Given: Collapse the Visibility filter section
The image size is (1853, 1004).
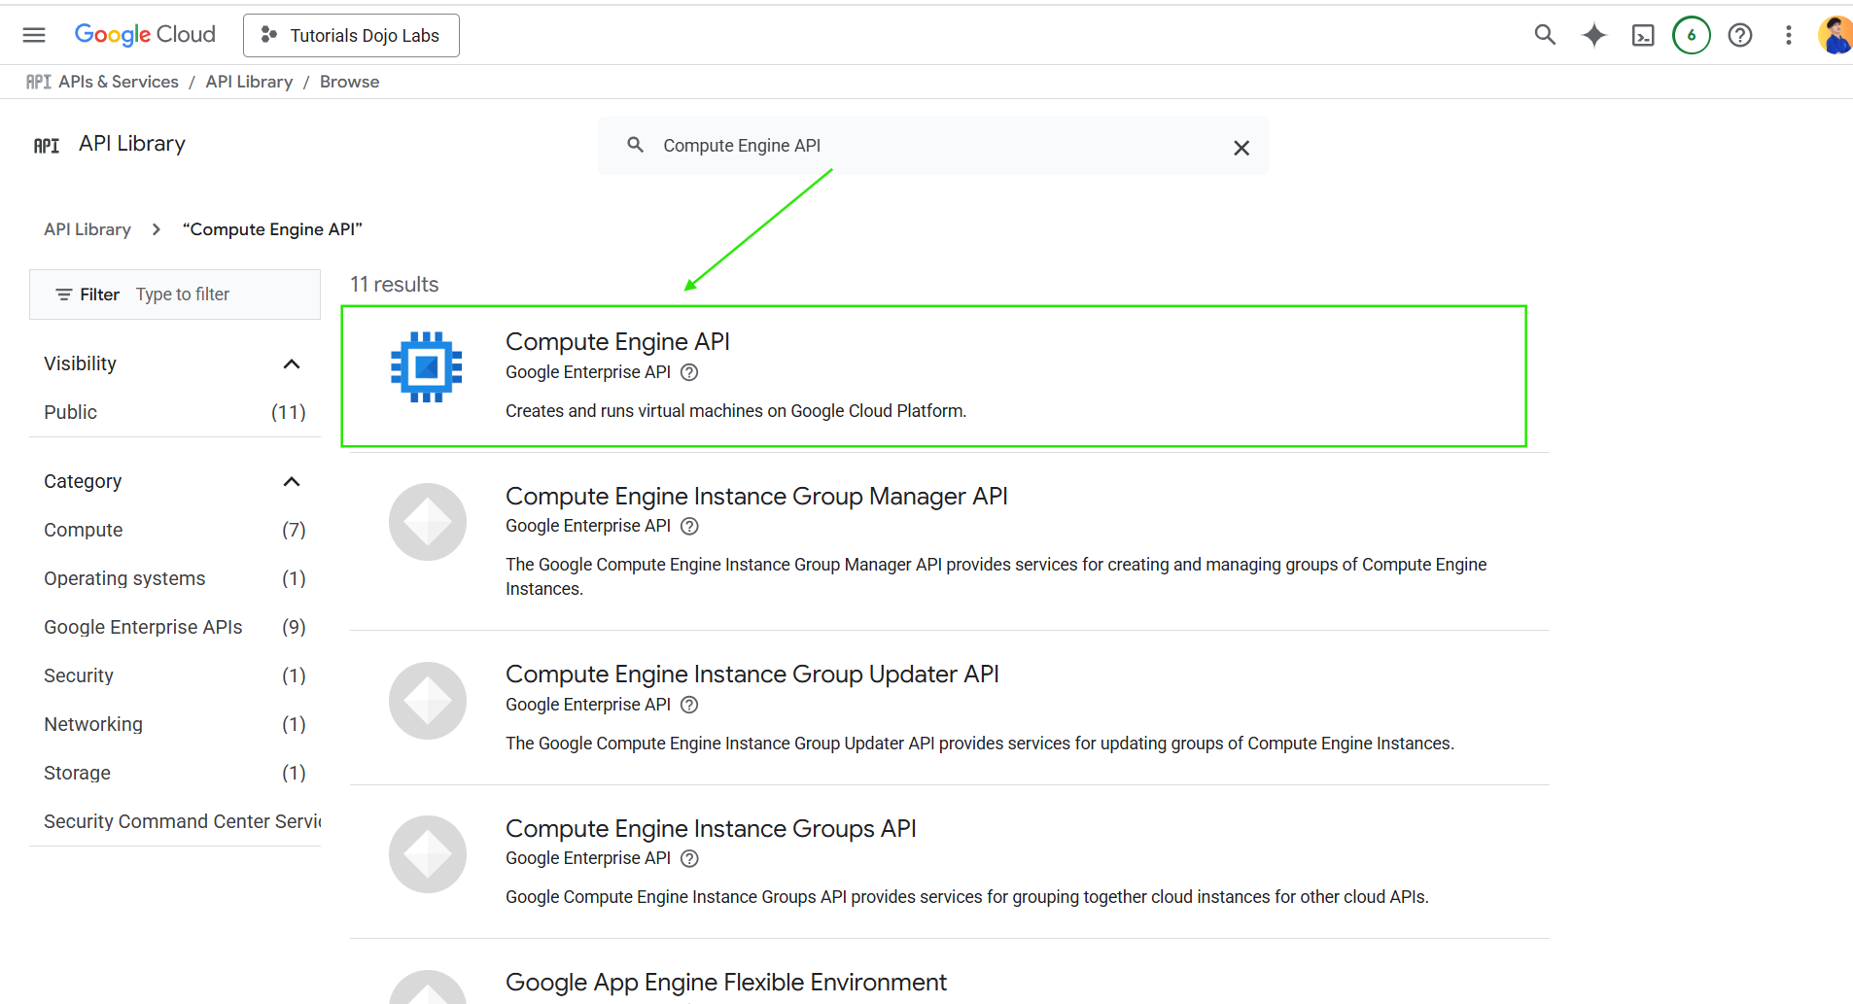Looking at the screenshot, I should pos(291,364).
